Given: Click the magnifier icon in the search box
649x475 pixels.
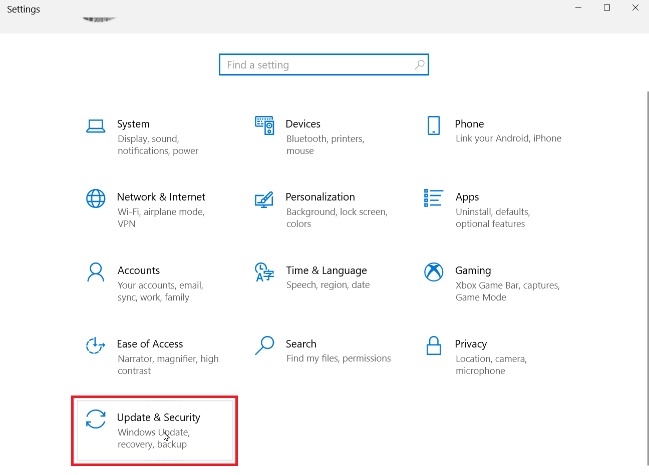Looking at the screenshot, I should pos(420,64).
